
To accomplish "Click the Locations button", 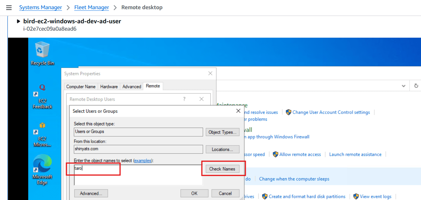I will [x=222, y=149].
